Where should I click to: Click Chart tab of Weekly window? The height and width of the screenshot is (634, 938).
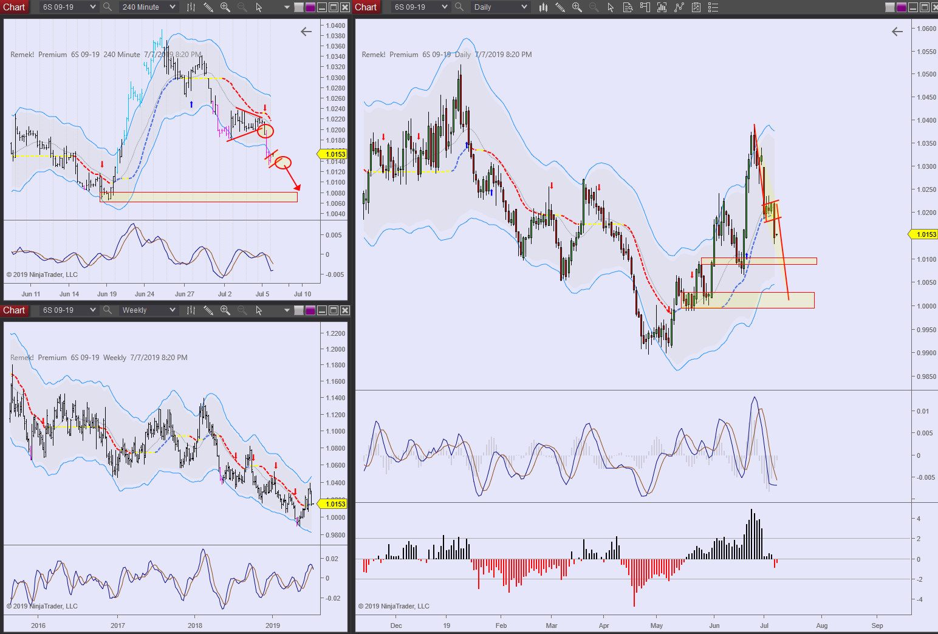[x=15, y=310]
